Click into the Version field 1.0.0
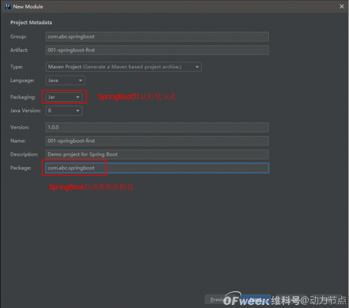Image resolution: width=349 pixels, height=308 pixels. pyautogui.click(x=157, y=128)
